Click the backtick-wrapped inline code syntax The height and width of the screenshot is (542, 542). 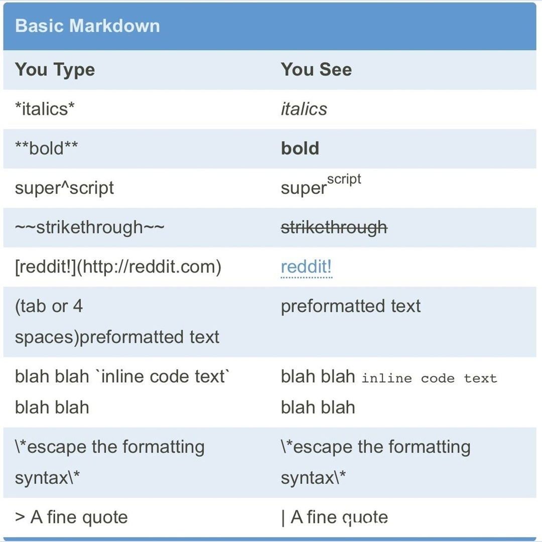click(122, 376)
